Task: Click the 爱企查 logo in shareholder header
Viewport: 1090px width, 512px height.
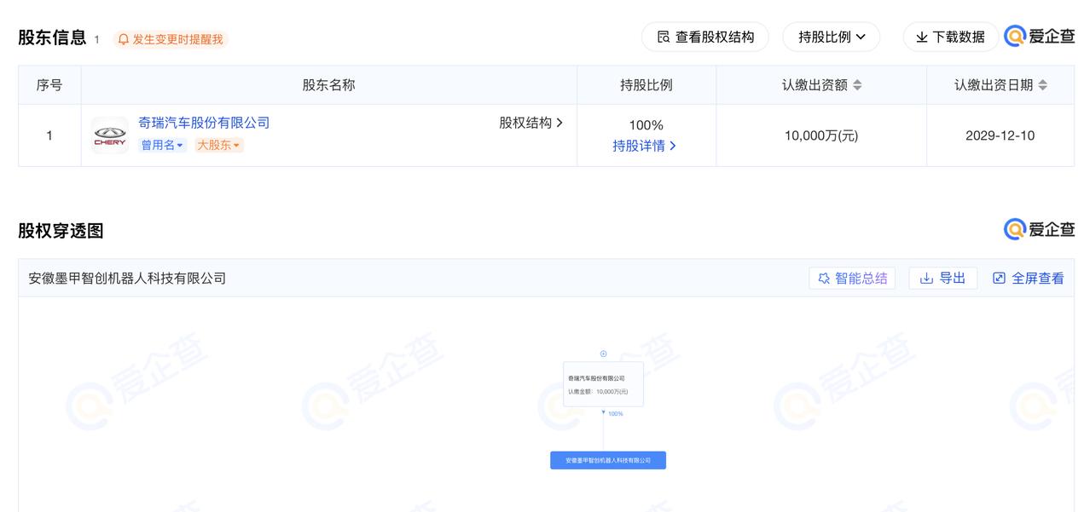Action: (1040, 37)
